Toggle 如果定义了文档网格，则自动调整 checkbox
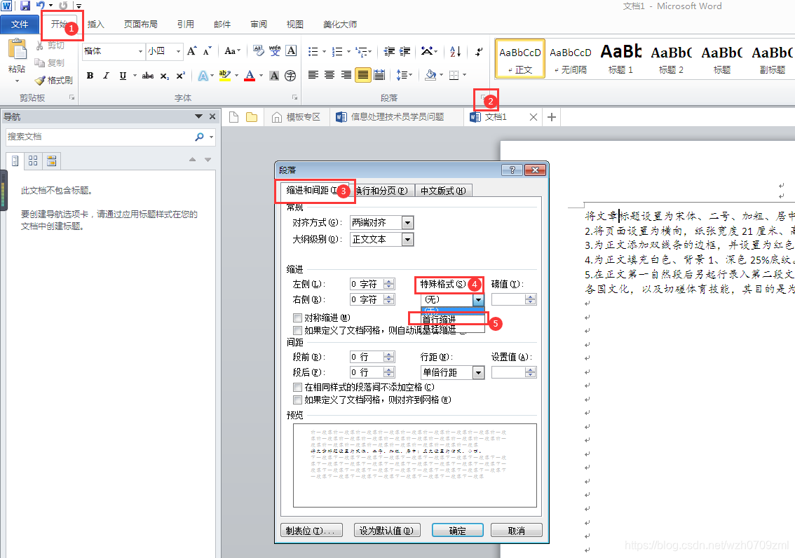The width and height of the screenshot is (795, 558). click(298, 330)
